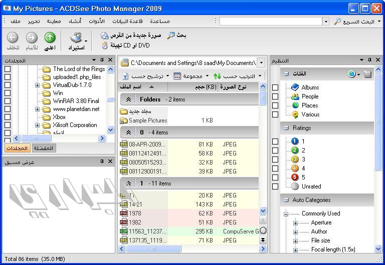The height and width of the screenshot is (265, 385).
Task: Expand the VirtualDub-1.7.0 folder node
Action: [37, 85]
